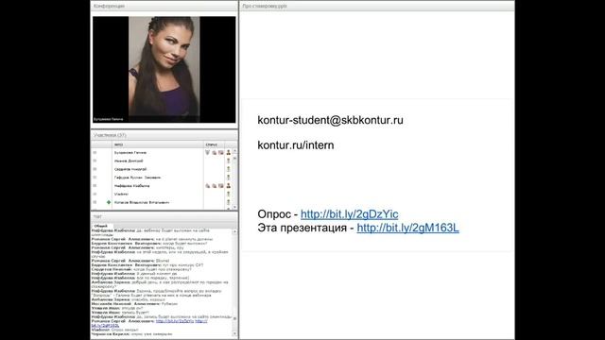The height and width of the screenshot is (340, 605).
Task: Click the chat scroll-up arrow
Action: click(x=234, y=231)
